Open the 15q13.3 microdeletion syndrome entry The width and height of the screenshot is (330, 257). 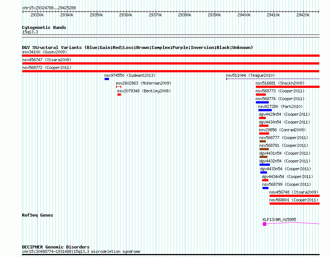click(81, 251)
